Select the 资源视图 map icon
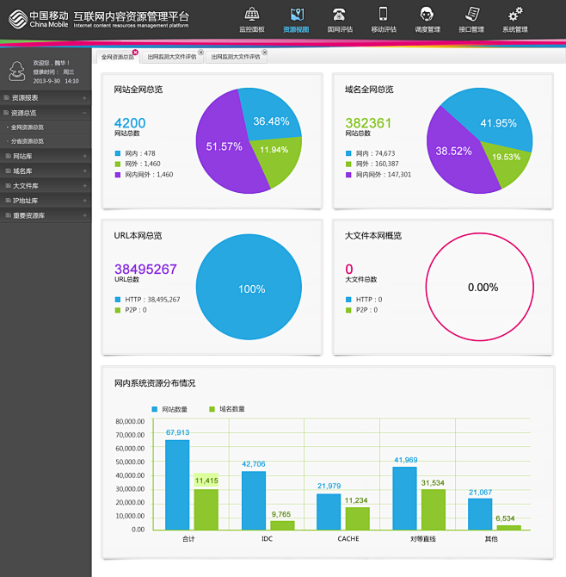 click(x=297, y=15)
